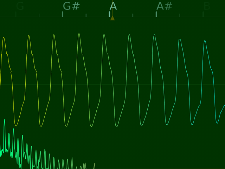Screen dimensions: 225x169
Task: Click the minor tick between G# and A
Action: tap(86, 15)
